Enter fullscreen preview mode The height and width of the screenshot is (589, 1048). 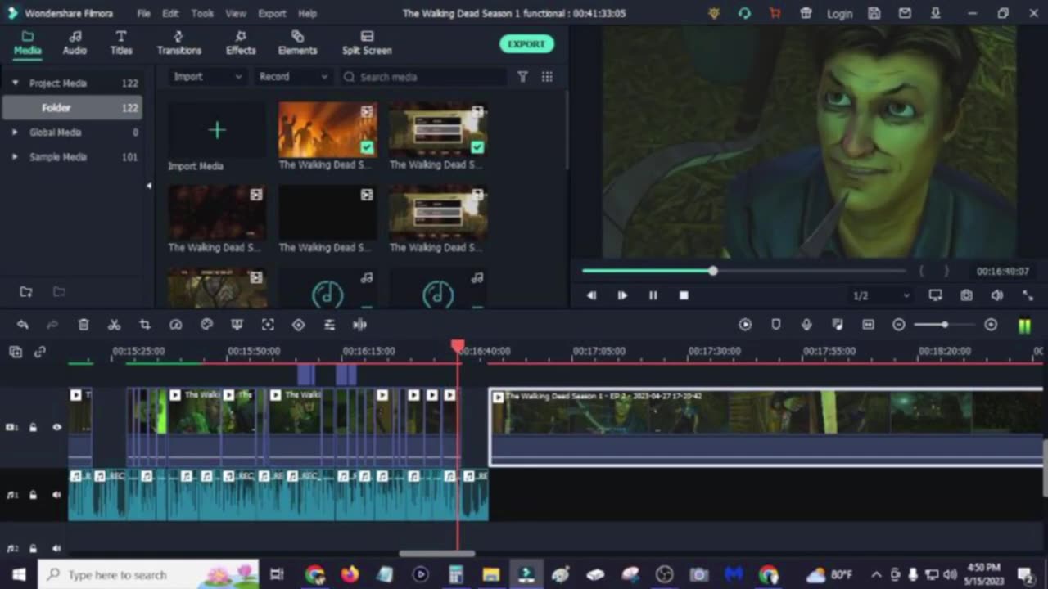click(x=1028, y=295)
